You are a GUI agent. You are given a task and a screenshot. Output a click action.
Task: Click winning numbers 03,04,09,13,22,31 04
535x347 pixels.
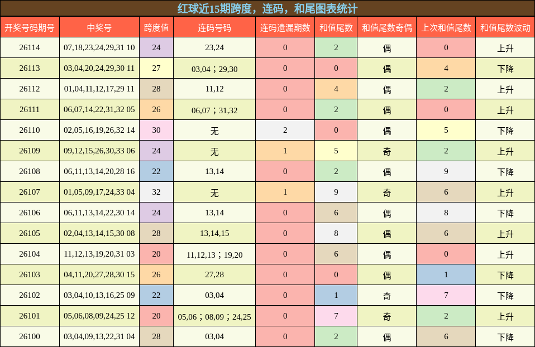coord(99,336)
